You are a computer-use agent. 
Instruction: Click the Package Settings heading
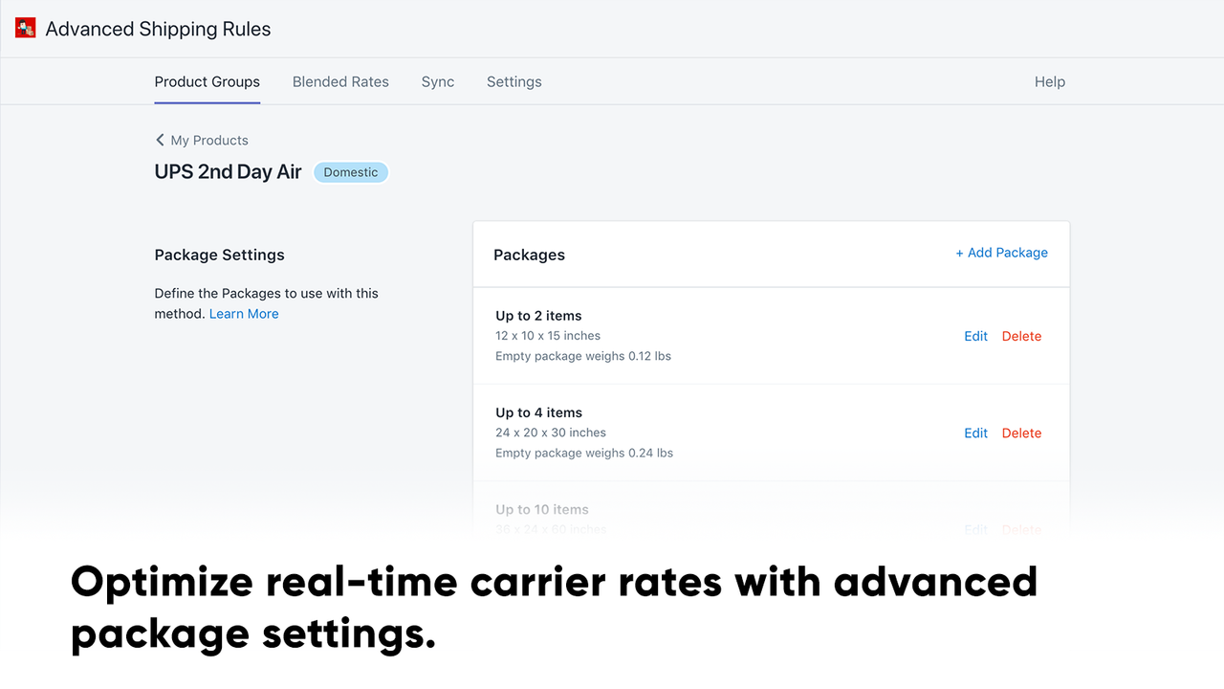tap(219, 255)
